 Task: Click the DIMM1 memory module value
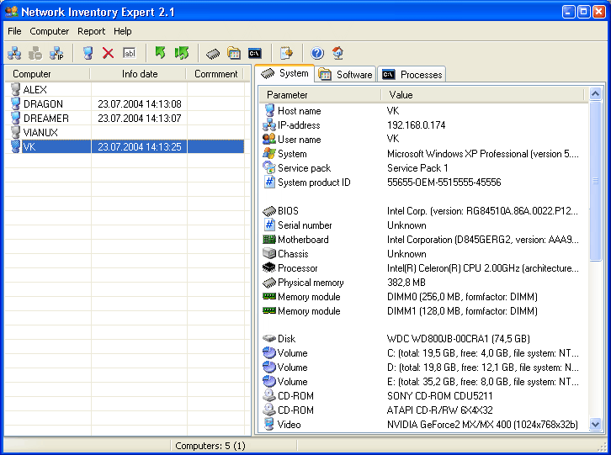[x=462, y=311]
